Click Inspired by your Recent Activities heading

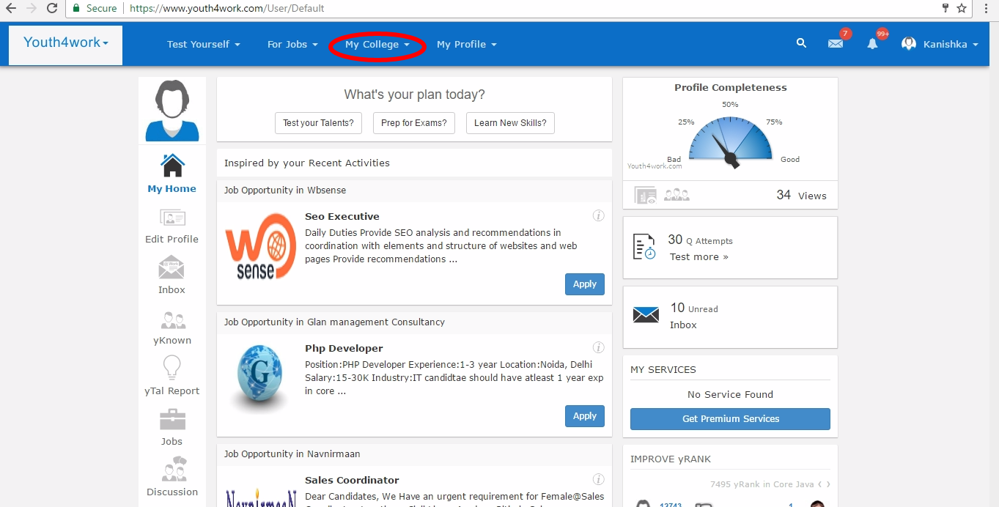click(x=307, y=163)
